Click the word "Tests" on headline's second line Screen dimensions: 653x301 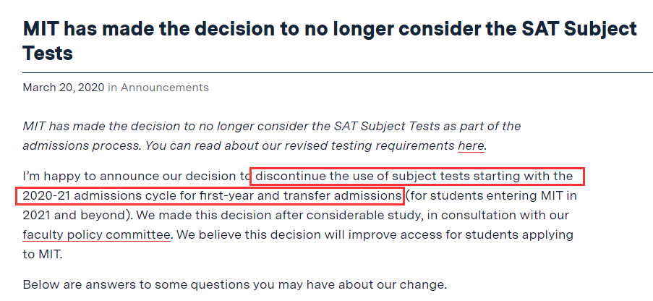[x=48, y=54]
